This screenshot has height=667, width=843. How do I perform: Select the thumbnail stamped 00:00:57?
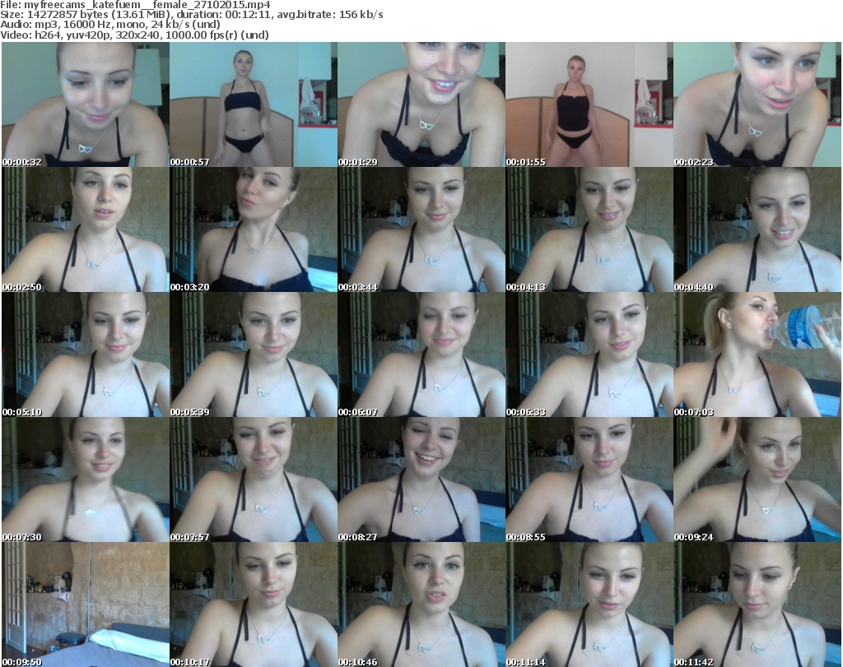click(x=254, y=104)
